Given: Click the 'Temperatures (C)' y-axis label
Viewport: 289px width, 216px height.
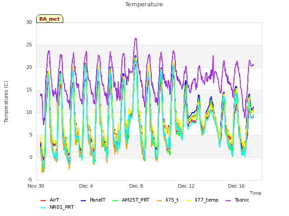Looking at the screenshot, I should pos(6,102).
